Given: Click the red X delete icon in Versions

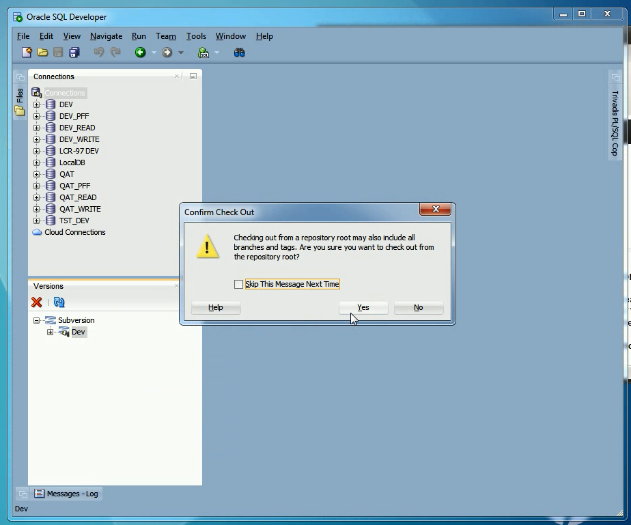Looking at the screenshot, I should click(37, 302).
